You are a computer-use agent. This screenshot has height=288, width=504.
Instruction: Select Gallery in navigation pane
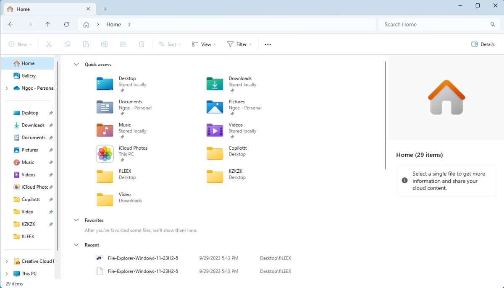(x=29, y=76)
